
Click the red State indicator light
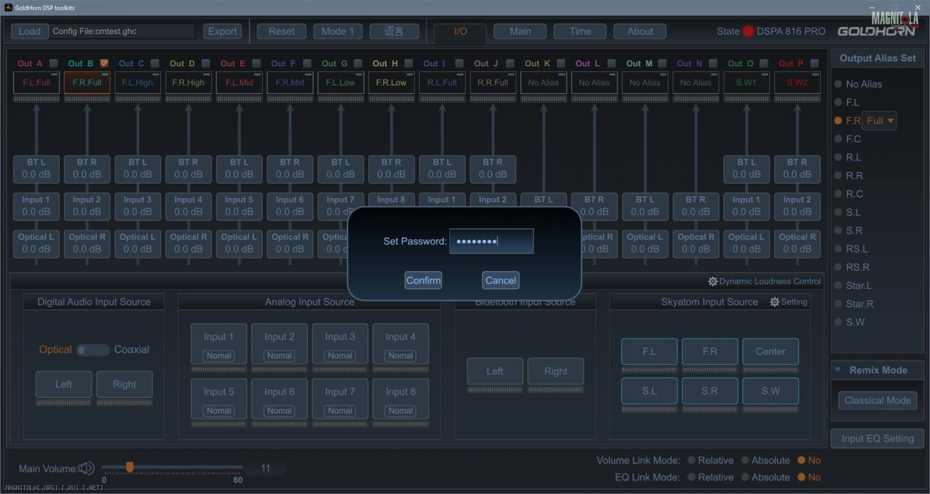[748, 31]
